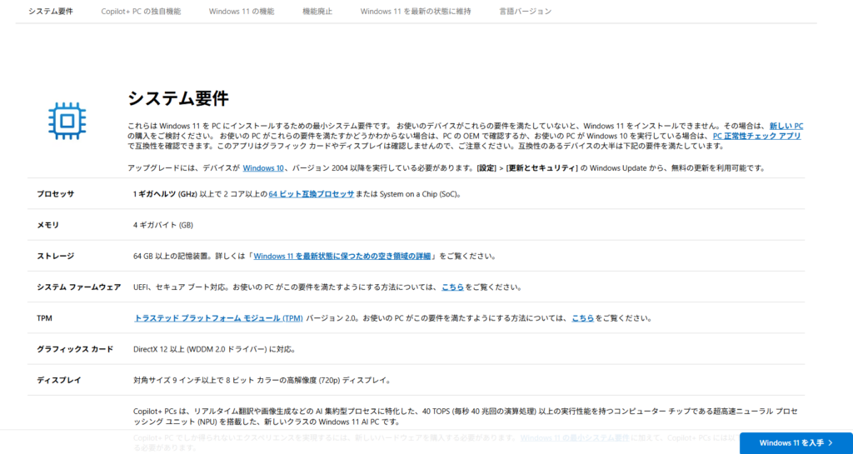Viewport: 853px width, 454px height.
Task: Open the Windows 11 の機能 tab
Action: coord(241,12)
